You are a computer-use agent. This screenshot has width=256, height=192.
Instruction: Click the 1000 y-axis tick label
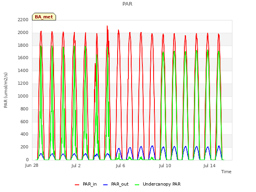[23, 96]
